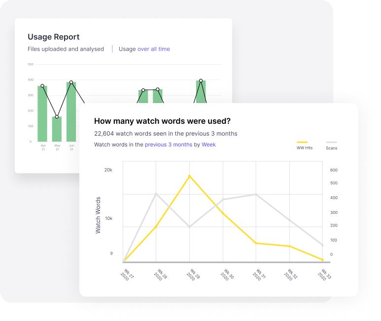The height and width of the screenshot is (321, 381).
Task: Click the '22,604 watch words seen' summary text
Action: [166, 134]
